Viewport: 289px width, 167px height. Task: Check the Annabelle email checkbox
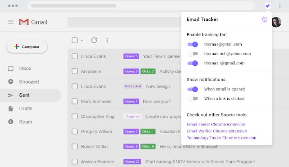(75, 71)
